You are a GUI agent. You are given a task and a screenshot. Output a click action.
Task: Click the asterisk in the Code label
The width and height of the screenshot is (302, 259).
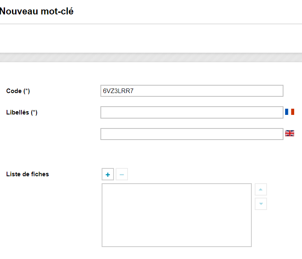27,90
